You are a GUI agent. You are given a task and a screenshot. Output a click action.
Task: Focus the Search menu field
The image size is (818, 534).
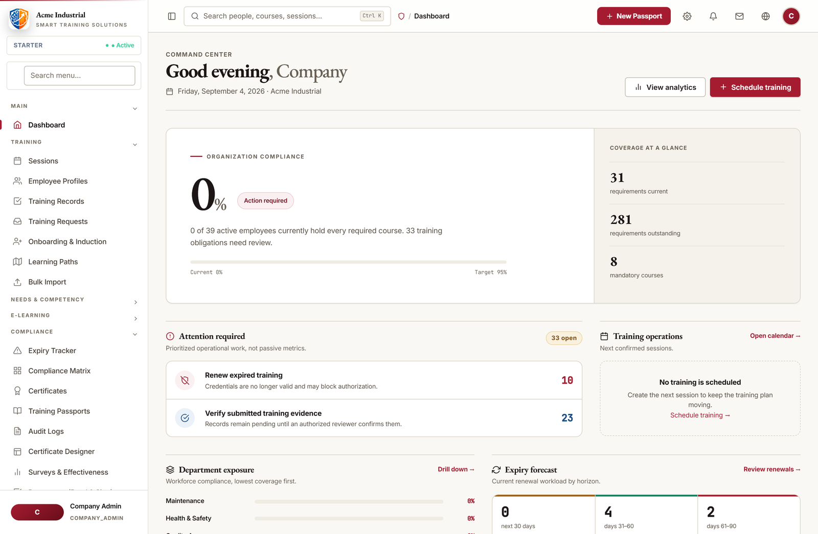(x=79, y=76)
